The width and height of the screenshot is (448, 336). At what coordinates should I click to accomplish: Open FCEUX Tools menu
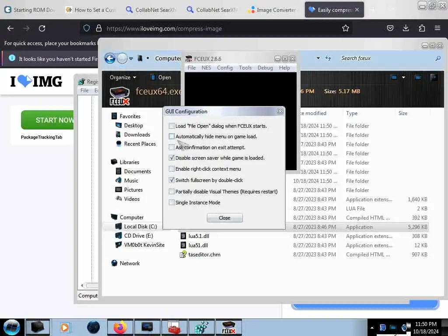[245, 68]
